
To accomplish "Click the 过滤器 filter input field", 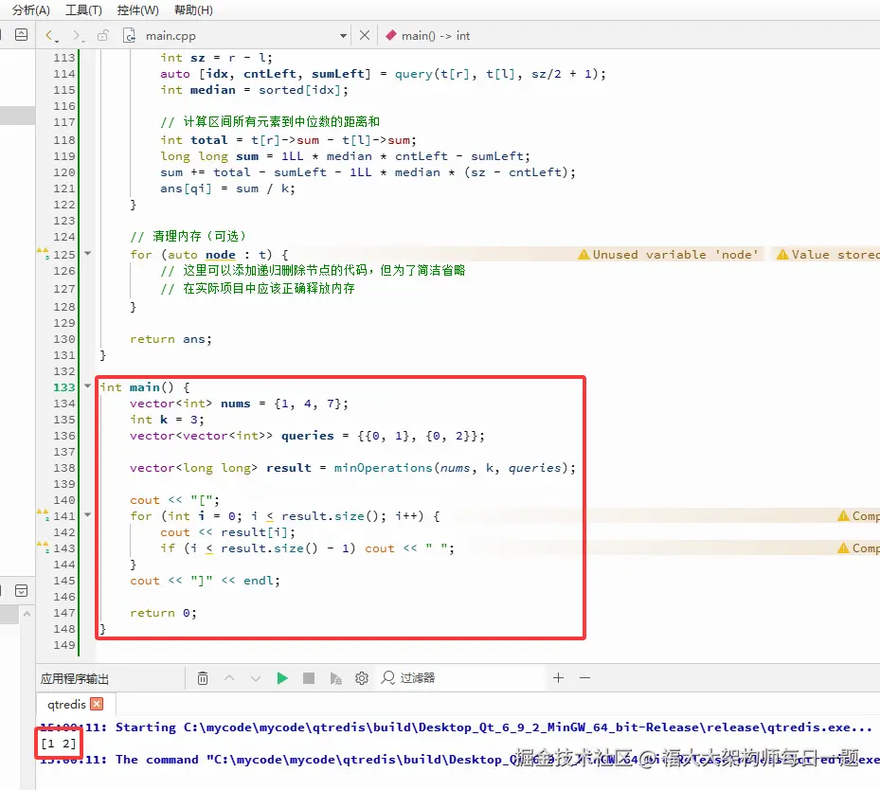I will (x=460, y=678).
